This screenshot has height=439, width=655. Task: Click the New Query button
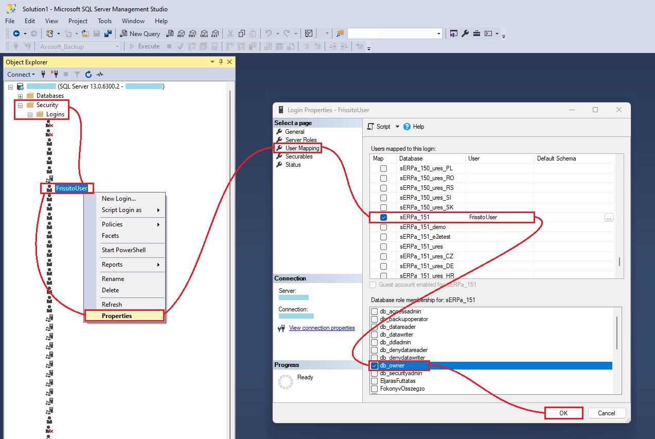pos(140,33)
